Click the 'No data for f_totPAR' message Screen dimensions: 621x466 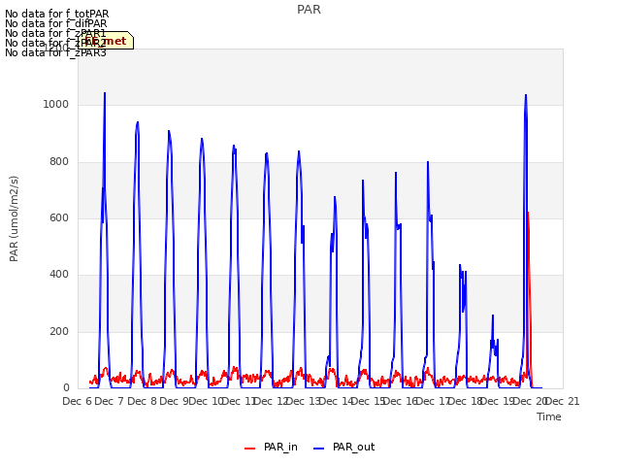click(x=56, y=14)
